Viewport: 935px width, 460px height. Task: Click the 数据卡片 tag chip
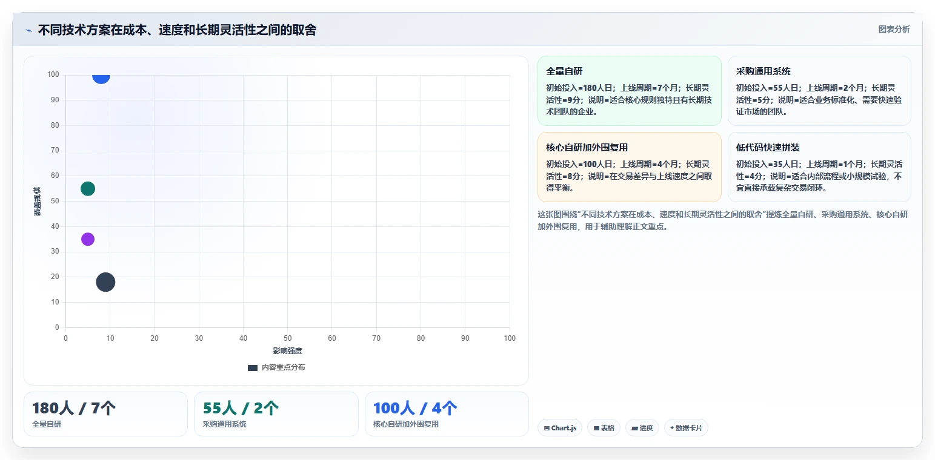pyautogui.click(x=686, y=428)
